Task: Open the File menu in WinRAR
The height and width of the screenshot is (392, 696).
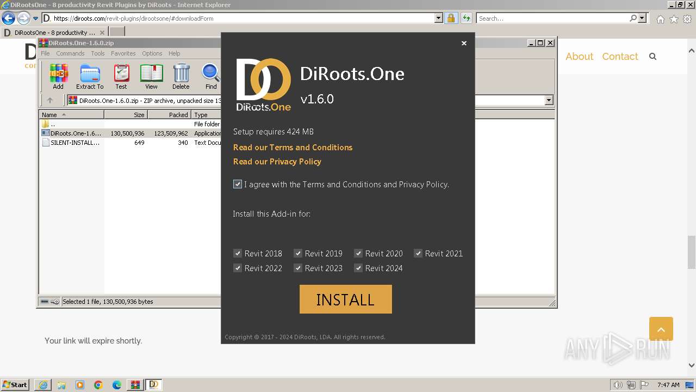Action: pyautogui.click(x=45, y=53)
